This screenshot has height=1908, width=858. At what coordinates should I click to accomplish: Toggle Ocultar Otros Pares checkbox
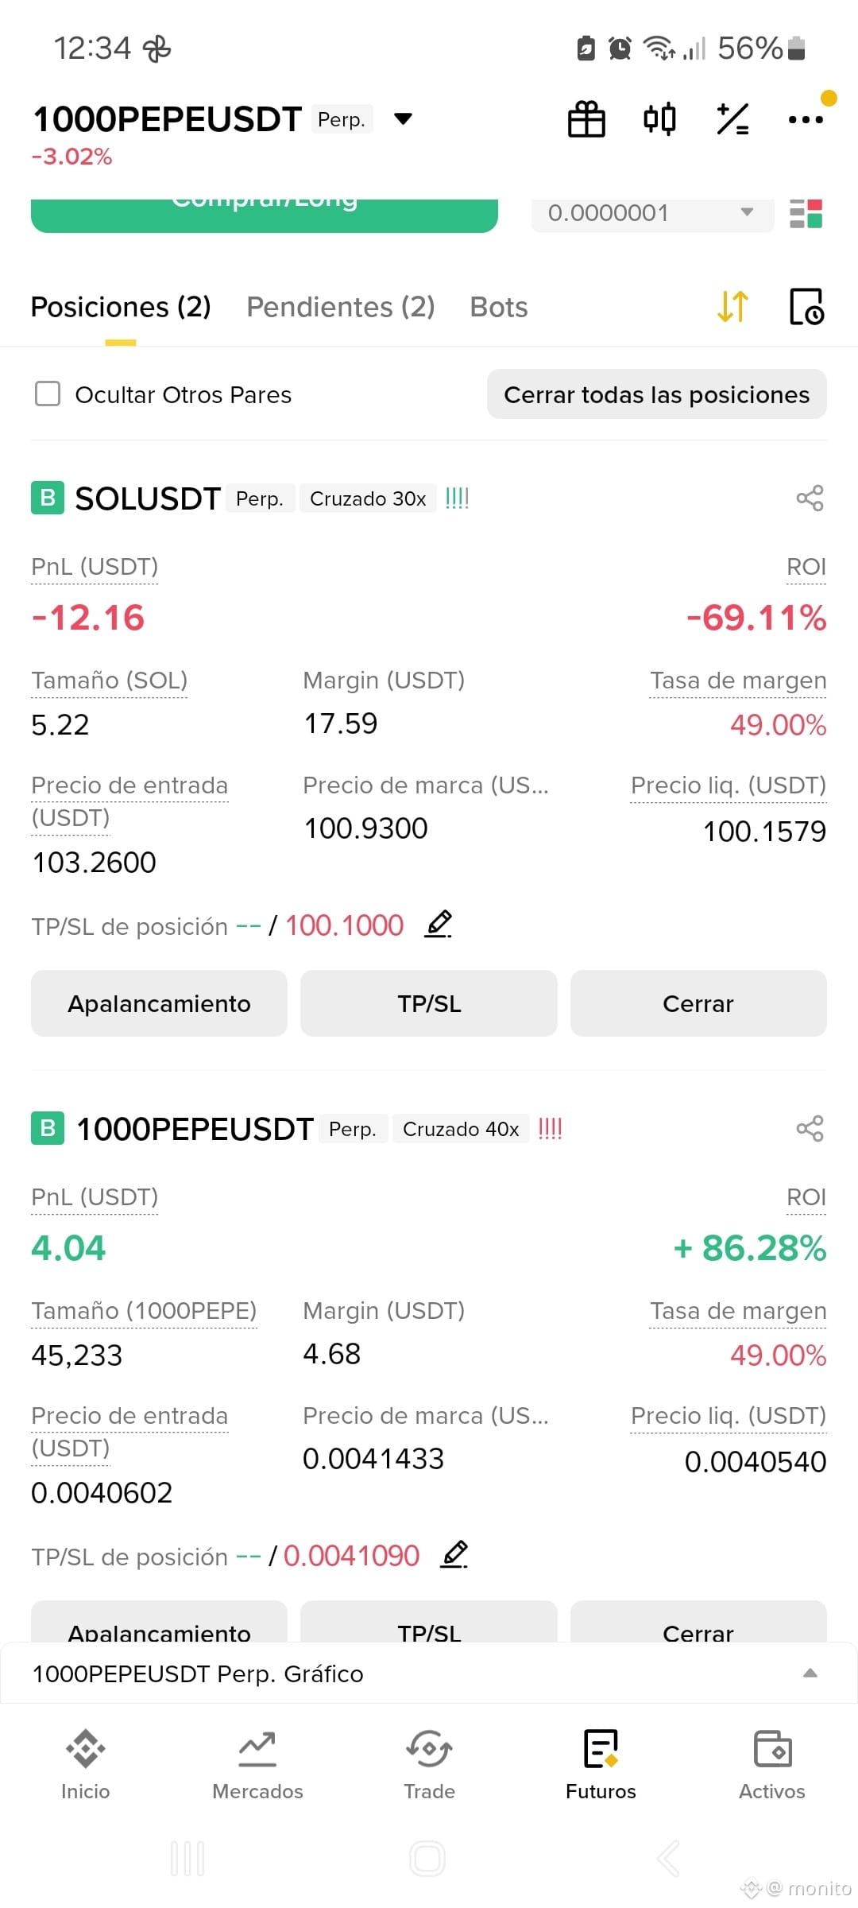(48, 394)
